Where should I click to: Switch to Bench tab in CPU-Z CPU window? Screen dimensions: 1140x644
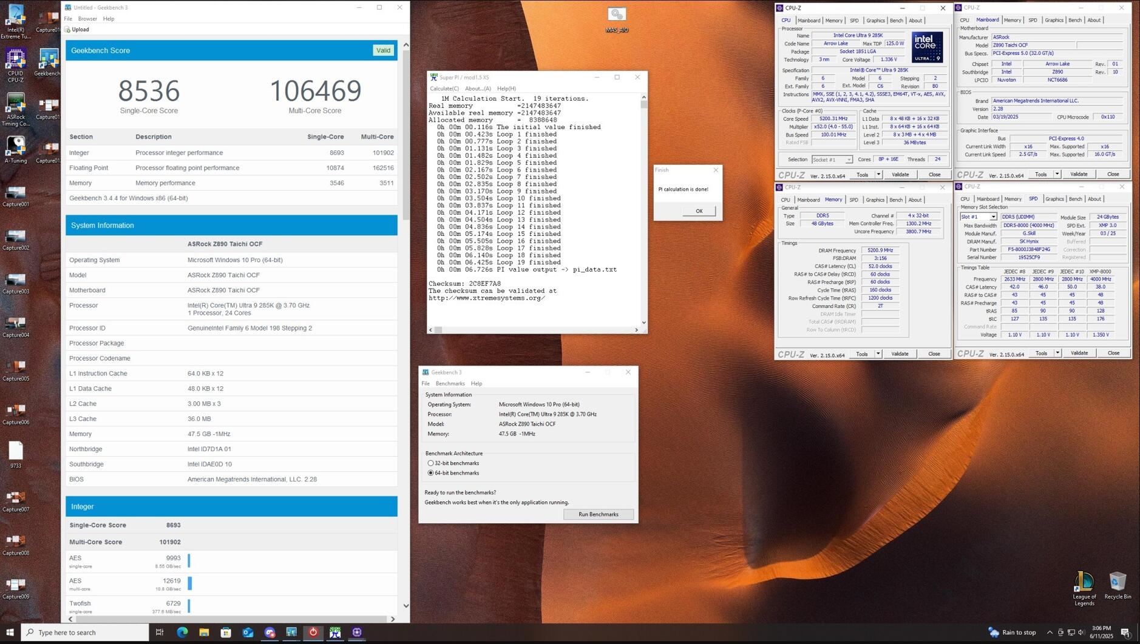(x=896, y=21)
